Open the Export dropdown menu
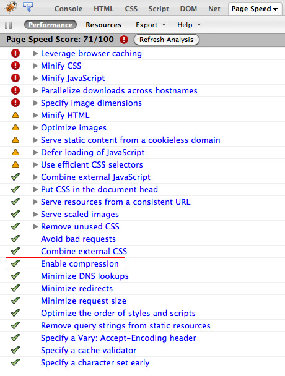 point(151,25)
